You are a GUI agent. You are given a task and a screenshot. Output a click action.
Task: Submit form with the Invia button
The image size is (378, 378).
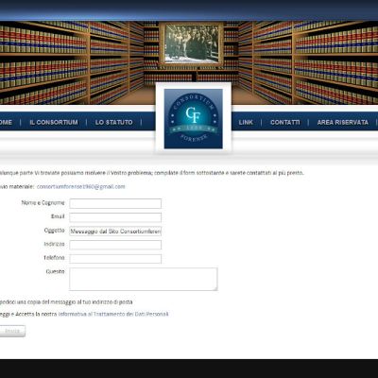[x=12, y=331]
